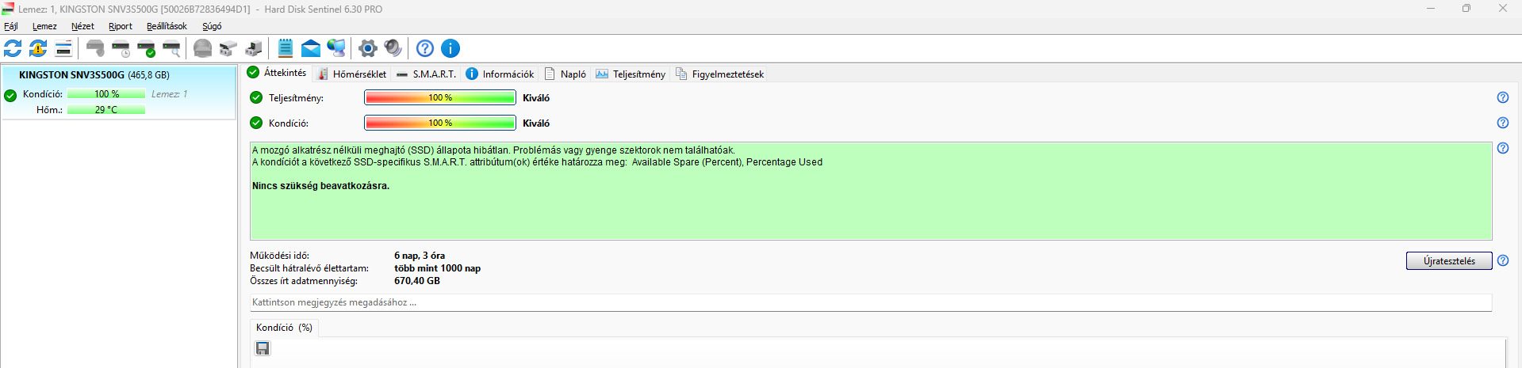Click the 'Kiváló' text beside Kondíció
Image resolution: width=1522 pixels, height=368 pixels.
(536, 123)
